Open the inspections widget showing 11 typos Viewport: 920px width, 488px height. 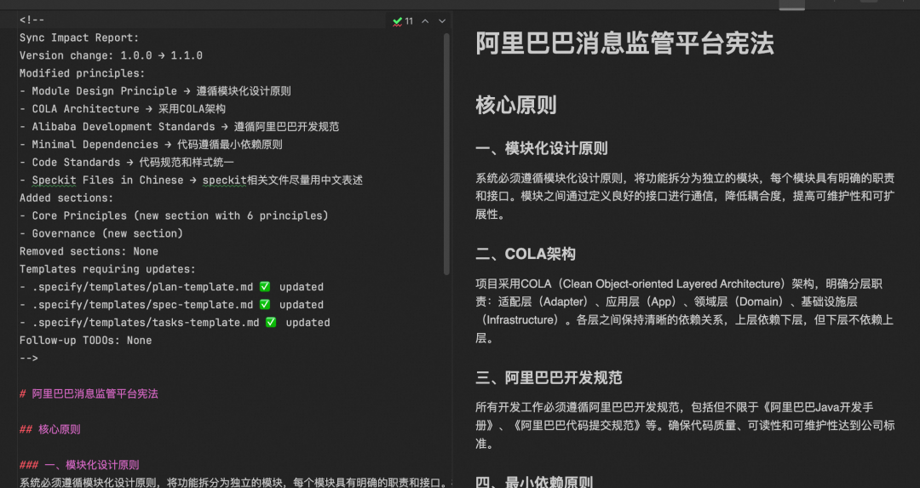coord(403,21)
